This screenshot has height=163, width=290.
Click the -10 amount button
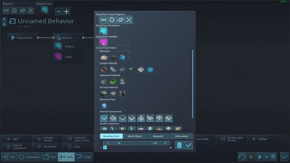[x=118, y=143]
